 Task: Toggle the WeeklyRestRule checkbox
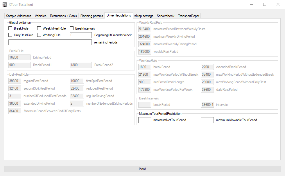tap(39, 28)
